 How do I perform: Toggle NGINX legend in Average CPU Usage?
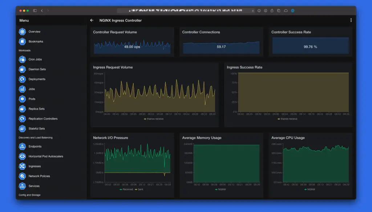(x=310, y=189)
